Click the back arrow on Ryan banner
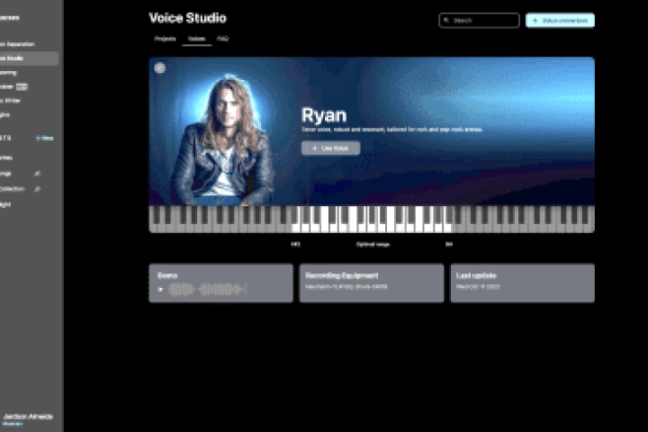This screenshot has height=432, width=648. pos(159,67)
